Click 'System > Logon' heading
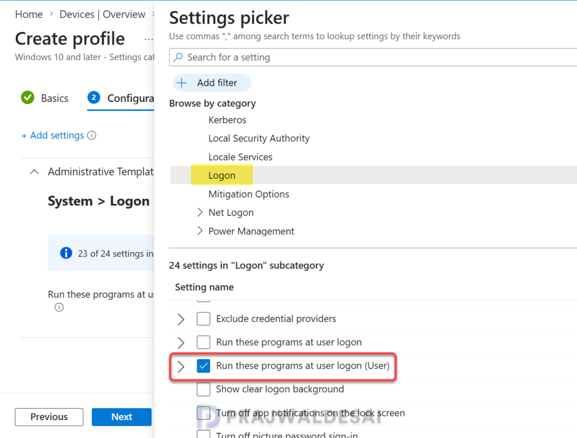The width and height of the screenshot is (577, 438). click(x=99, y=201)
